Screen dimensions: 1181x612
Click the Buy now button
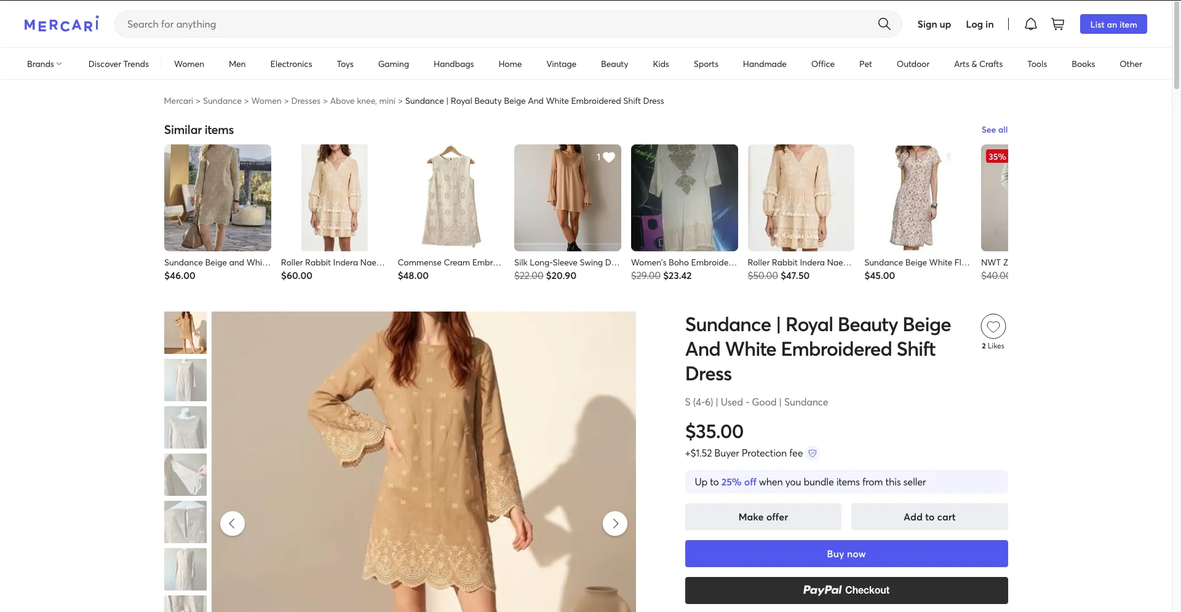coord(846,554)
